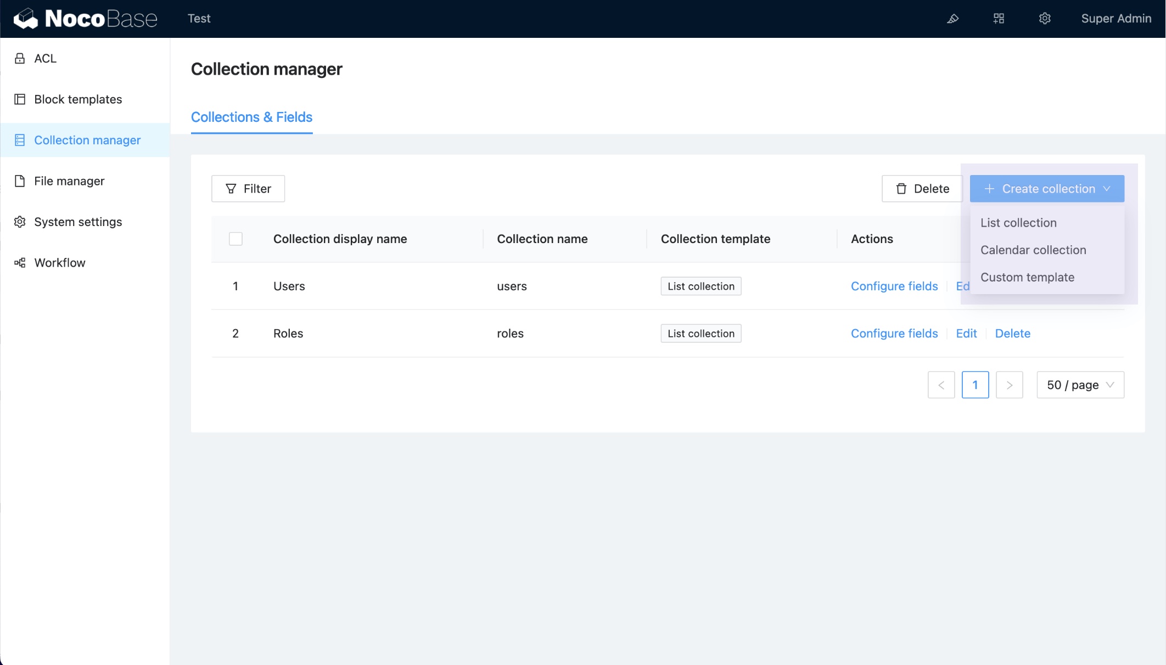This screenshot has width=1166, height=665.
Task: Click the Filter button
Action: point(248,189)
